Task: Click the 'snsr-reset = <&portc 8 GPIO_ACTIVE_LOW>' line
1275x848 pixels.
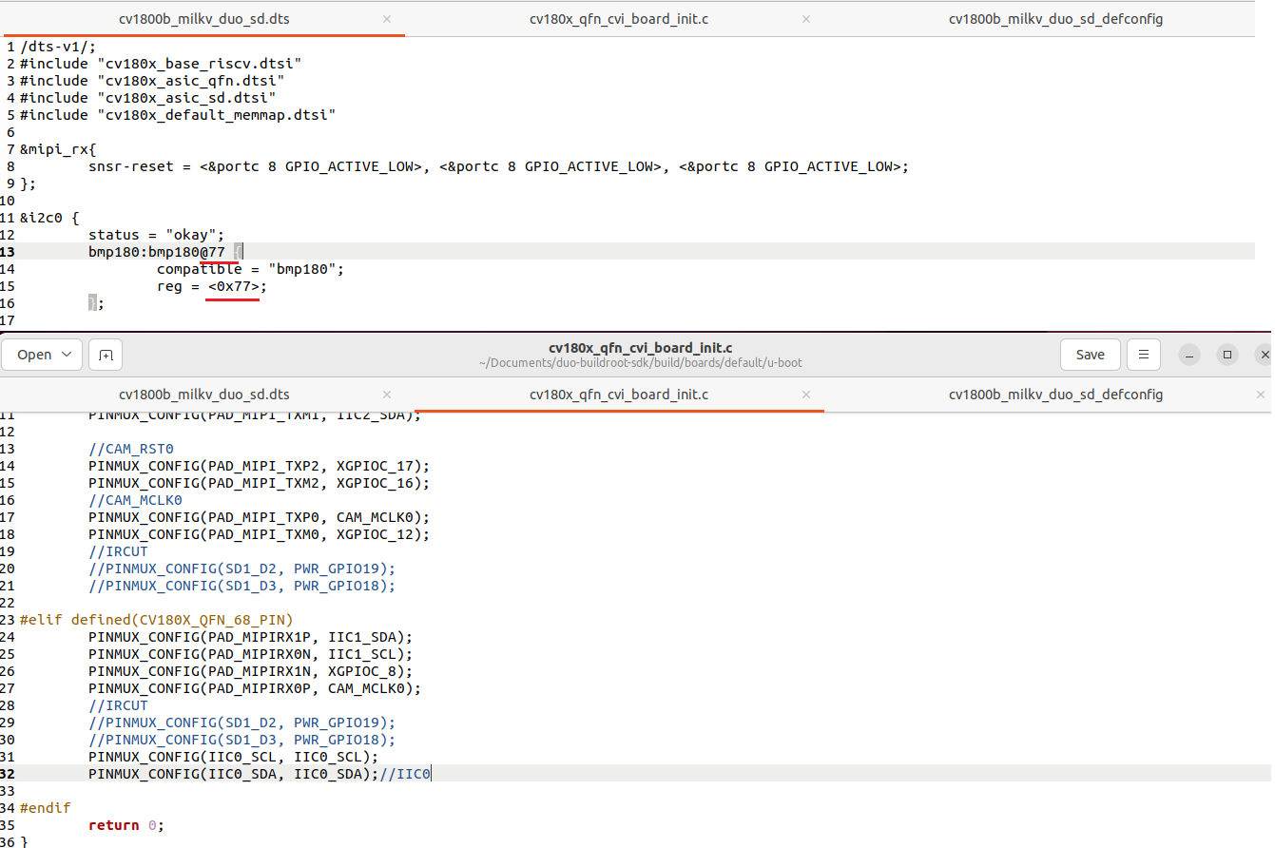Action: click(499, 166)
